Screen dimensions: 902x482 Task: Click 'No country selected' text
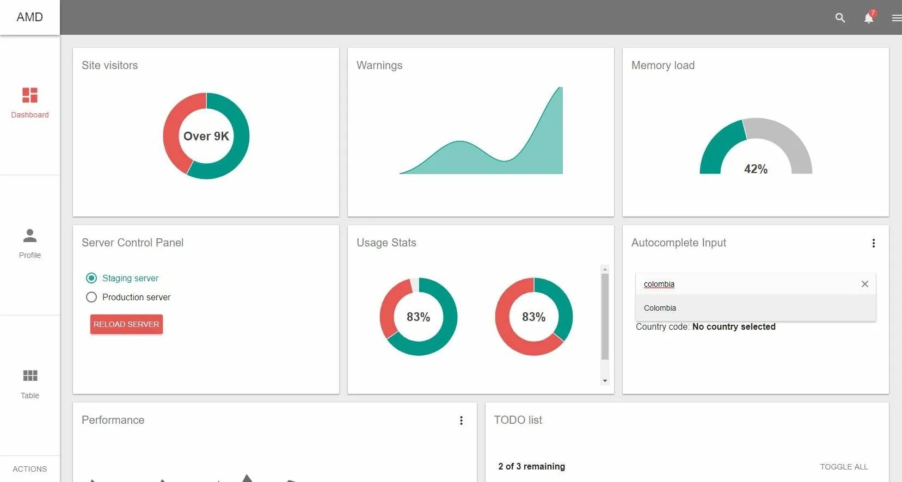(x=734, y=326)
